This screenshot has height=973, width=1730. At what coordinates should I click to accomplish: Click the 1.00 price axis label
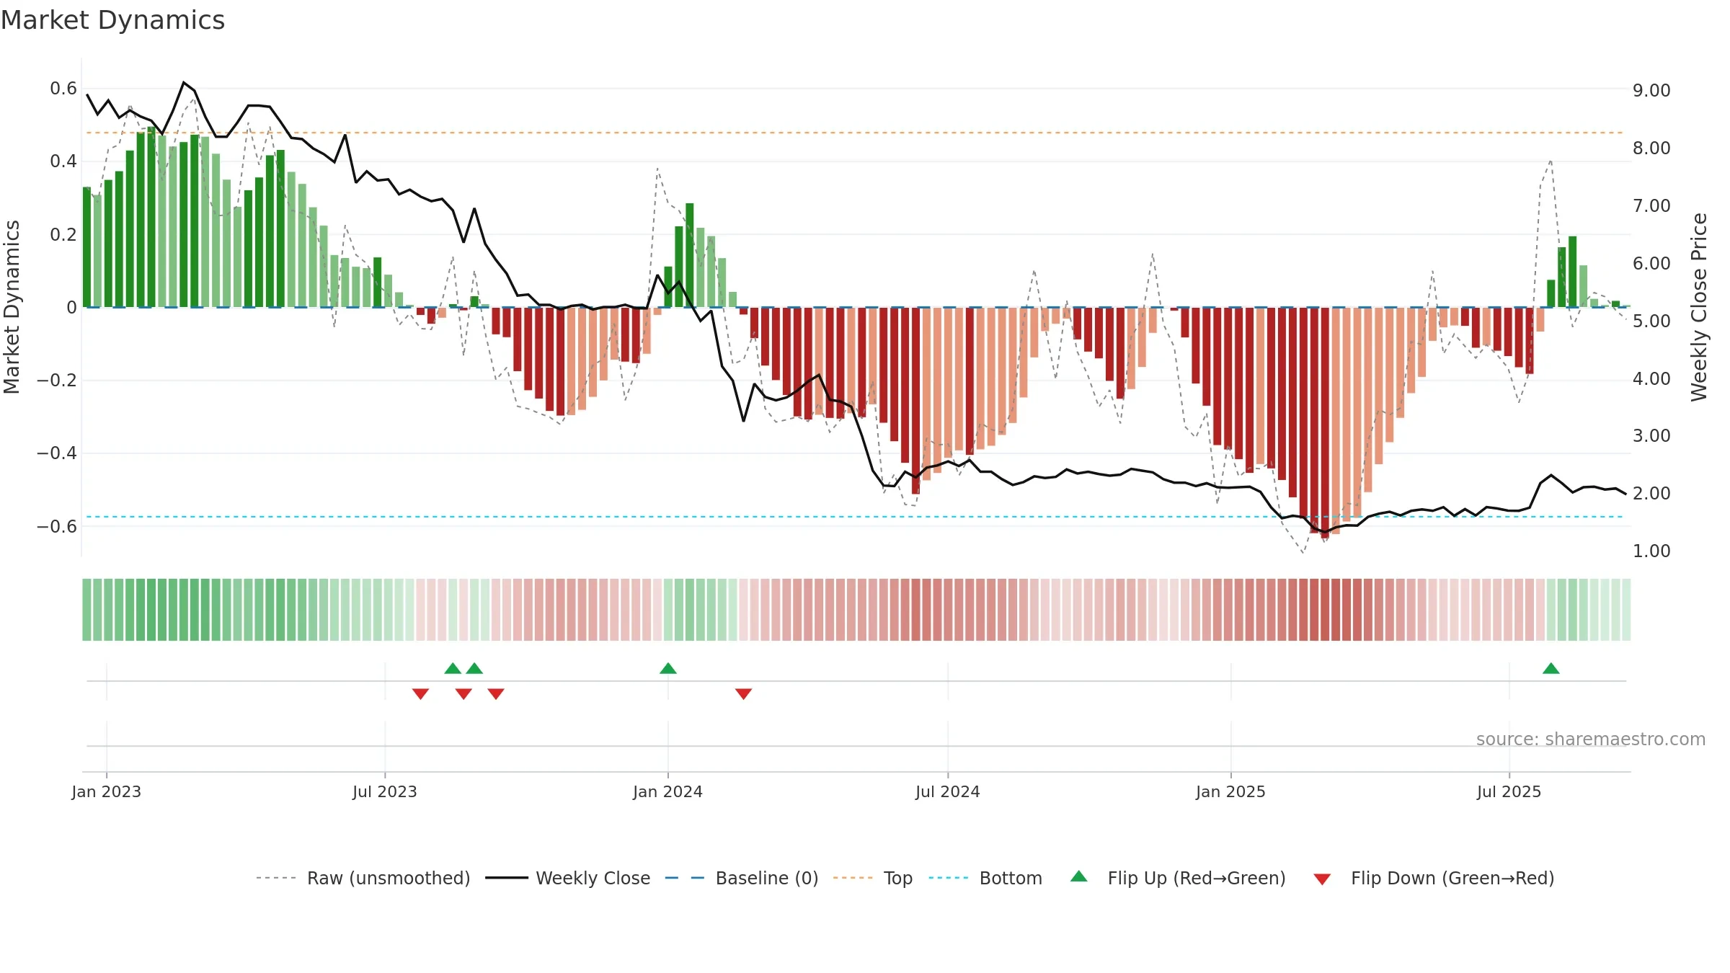coord(1651,551)
